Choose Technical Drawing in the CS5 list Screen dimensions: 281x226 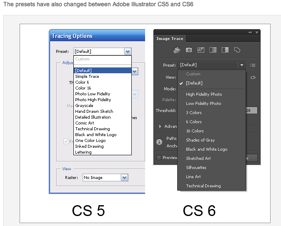(103, 129)
